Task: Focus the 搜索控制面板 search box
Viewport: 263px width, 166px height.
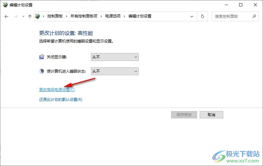Action: point(235,17)
